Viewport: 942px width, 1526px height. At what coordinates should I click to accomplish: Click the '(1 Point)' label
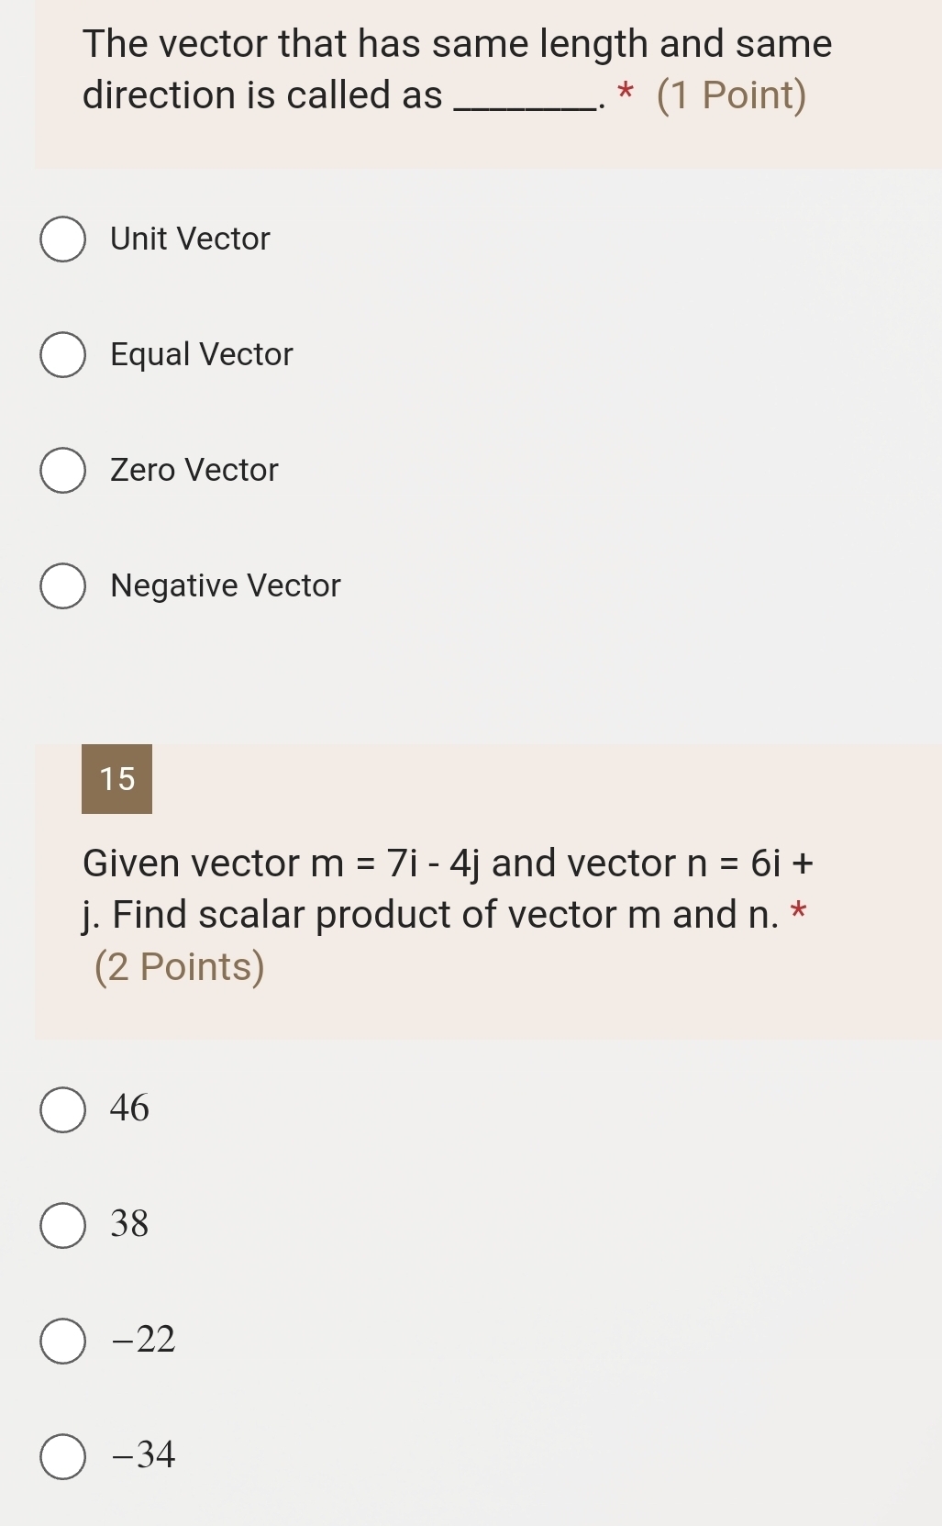pyautogui.click(x=732, y=95)
